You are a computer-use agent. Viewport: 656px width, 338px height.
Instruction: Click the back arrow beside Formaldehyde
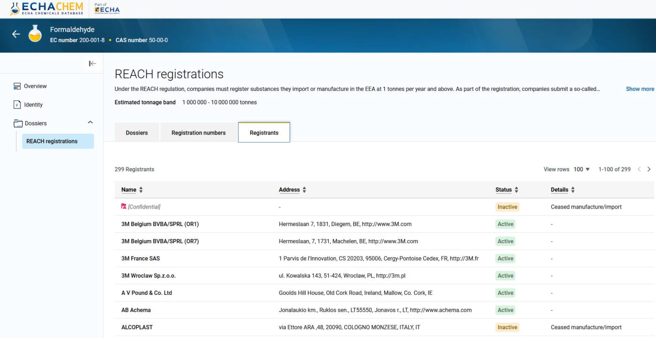coord(16,34)
